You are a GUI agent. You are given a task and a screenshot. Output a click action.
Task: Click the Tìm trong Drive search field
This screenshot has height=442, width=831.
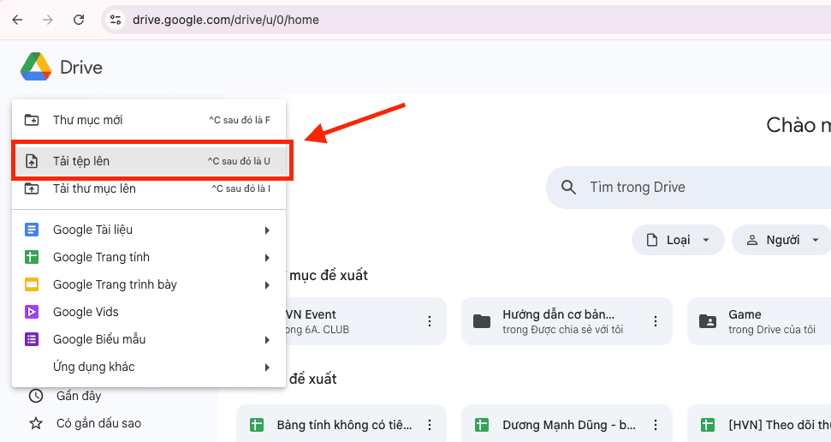(688, 188)
